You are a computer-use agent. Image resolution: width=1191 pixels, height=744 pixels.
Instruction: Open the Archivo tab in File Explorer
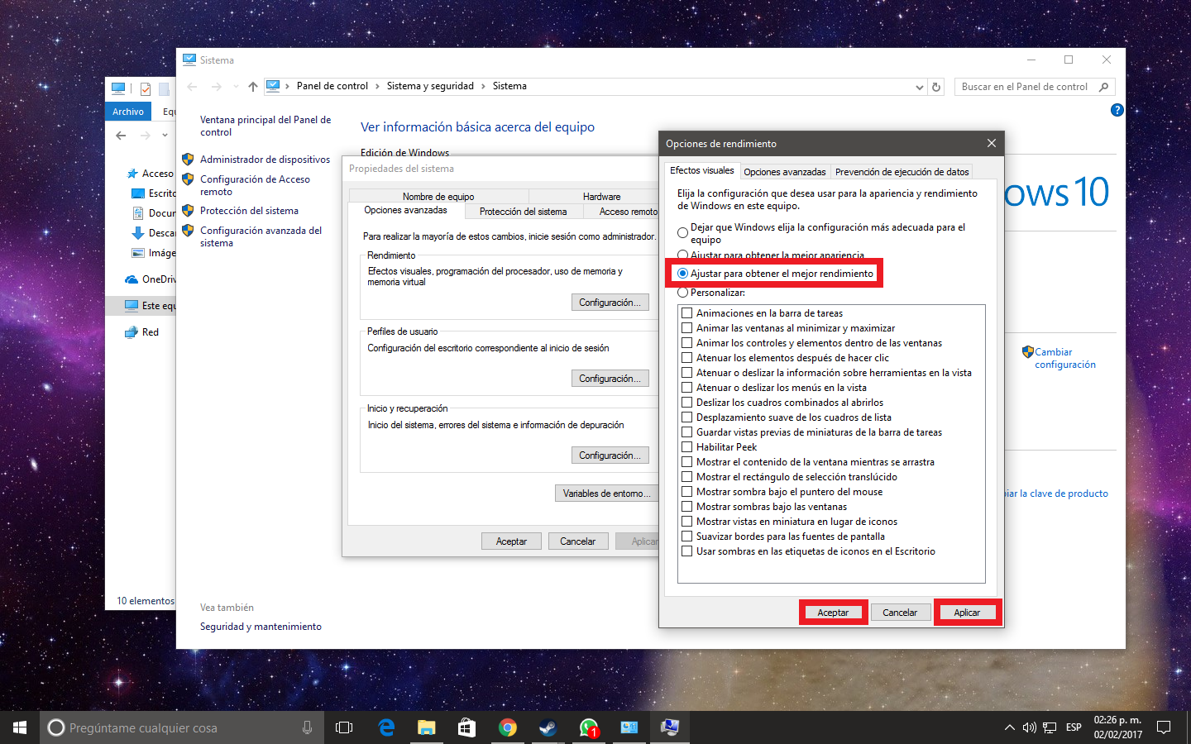128,112
